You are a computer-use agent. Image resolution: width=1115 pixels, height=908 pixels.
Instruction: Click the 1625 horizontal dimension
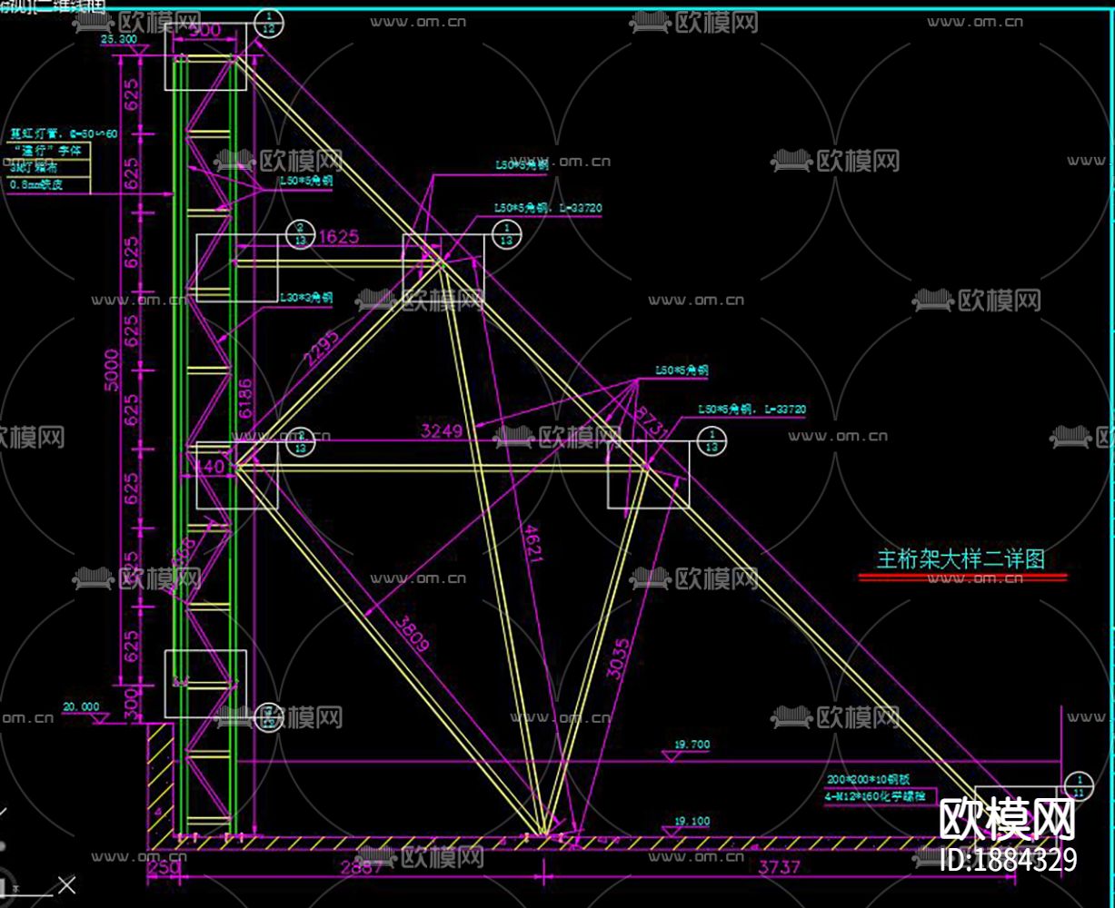(x=338, y=237)
